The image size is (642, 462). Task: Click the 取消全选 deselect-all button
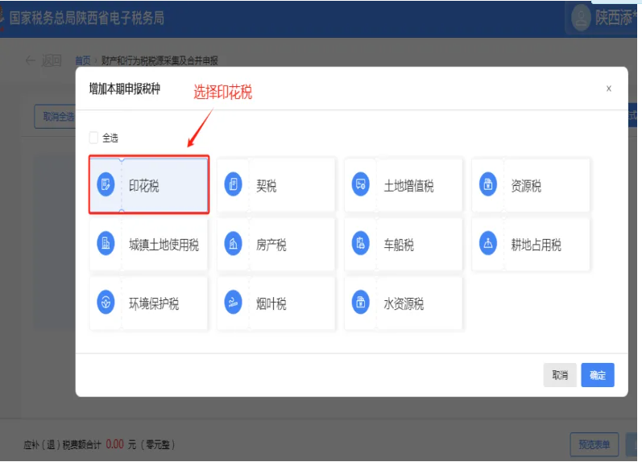(56, 117)
